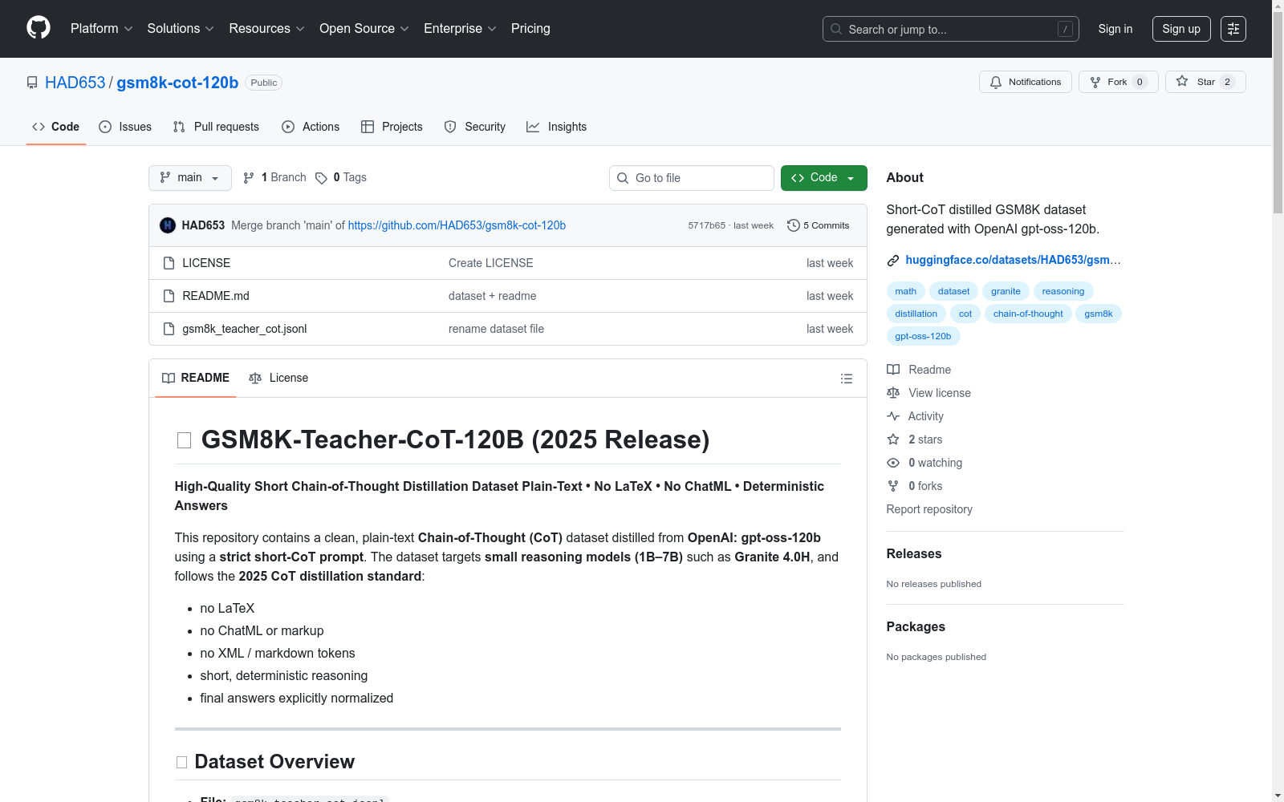This screenshot has height=802, width=1284.
Task: Select the Code repository tab
Action: (56, 127)
